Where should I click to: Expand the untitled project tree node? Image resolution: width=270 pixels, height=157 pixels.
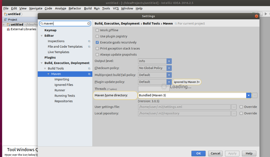(4, 25)
